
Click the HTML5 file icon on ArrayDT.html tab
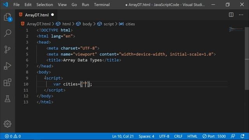tap(21, 15)
